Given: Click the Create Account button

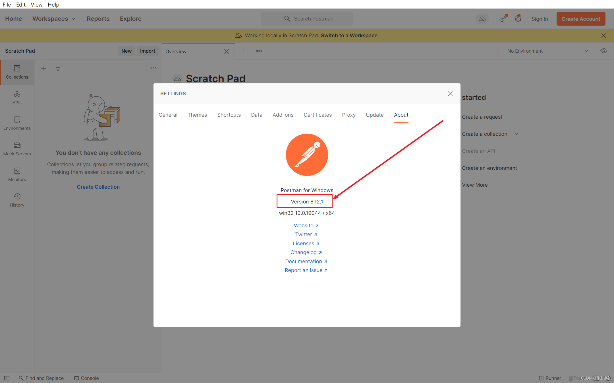Looking at the screenshot, I should 581,19.
